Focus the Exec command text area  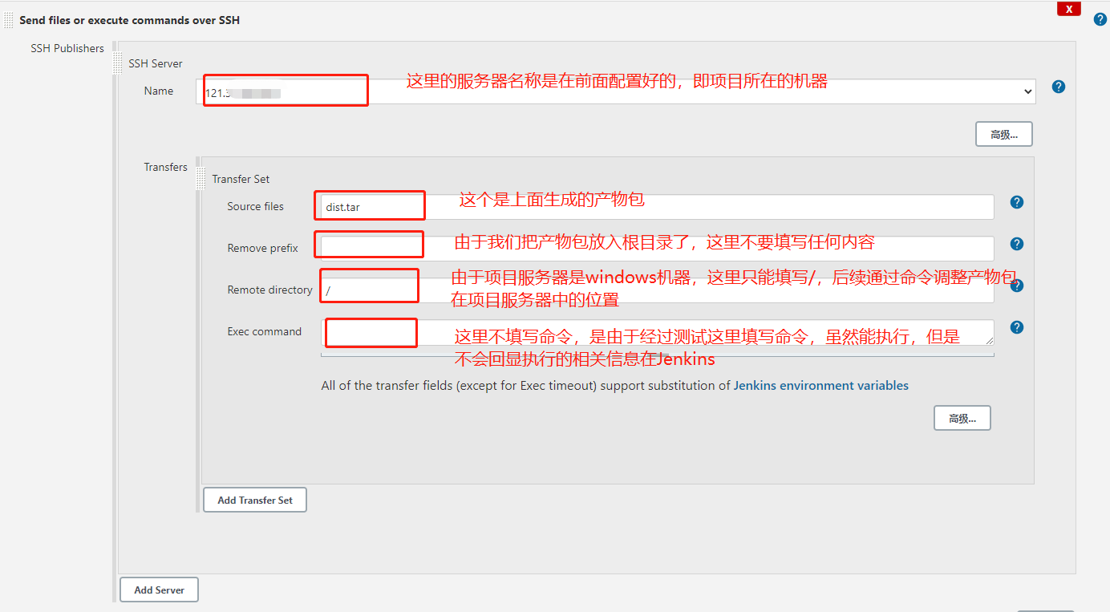(x=658, y=333)
